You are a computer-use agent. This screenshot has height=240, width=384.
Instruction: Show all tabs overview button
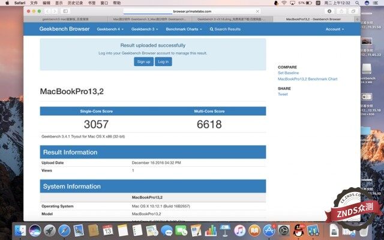point(353,11)
